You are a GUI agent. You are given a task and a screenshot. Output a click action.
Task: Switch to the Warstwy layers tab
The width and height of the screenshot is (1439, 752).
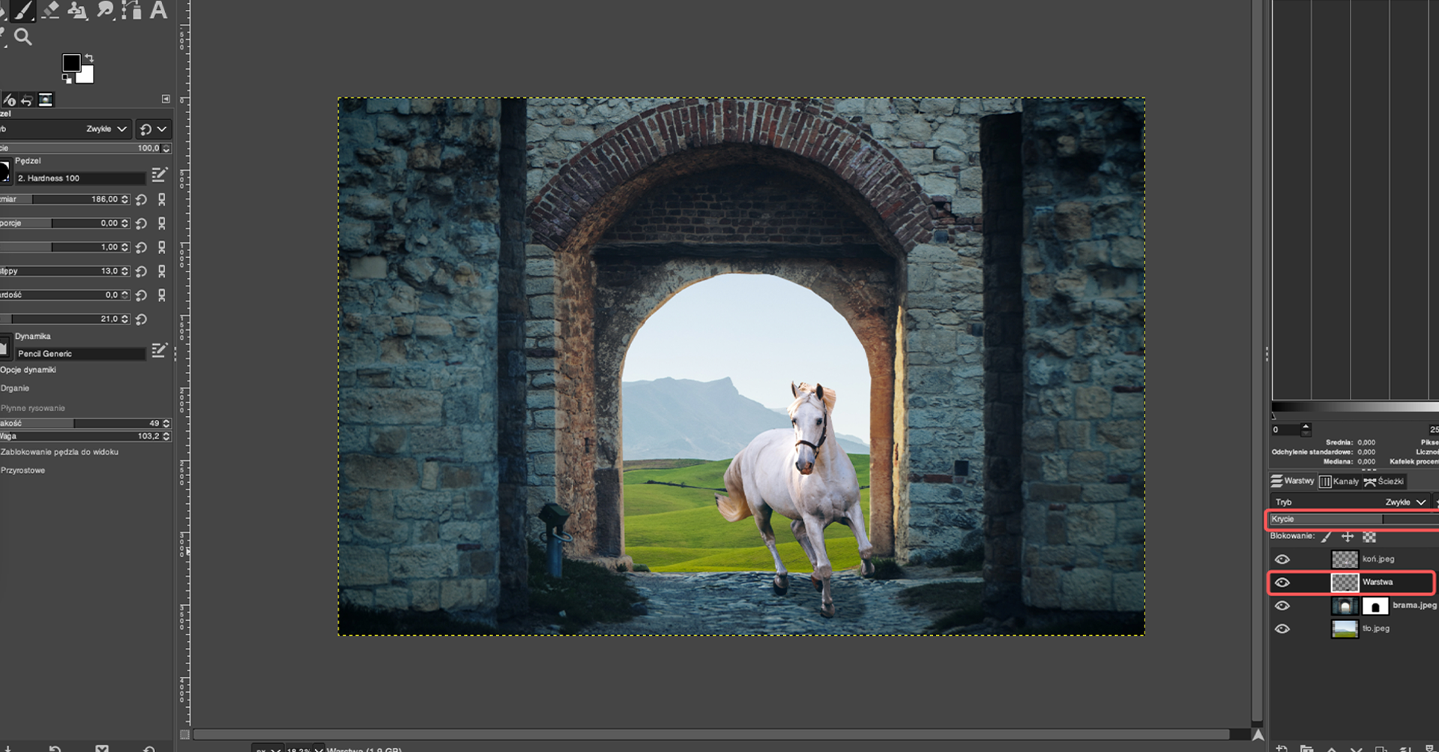(1293, 481)
